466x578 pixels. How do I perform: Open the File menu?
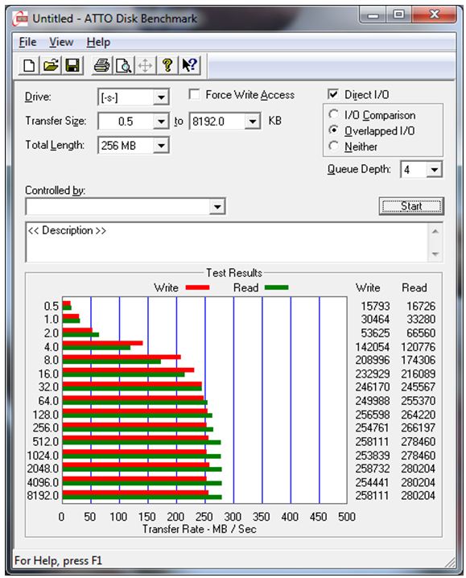click(x=27, y=42)
